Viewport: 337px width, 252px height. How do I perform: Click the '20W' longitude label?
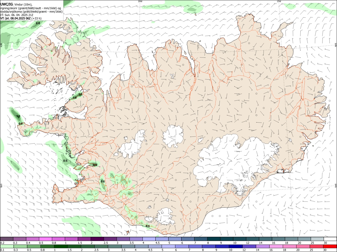pos(140,1)
